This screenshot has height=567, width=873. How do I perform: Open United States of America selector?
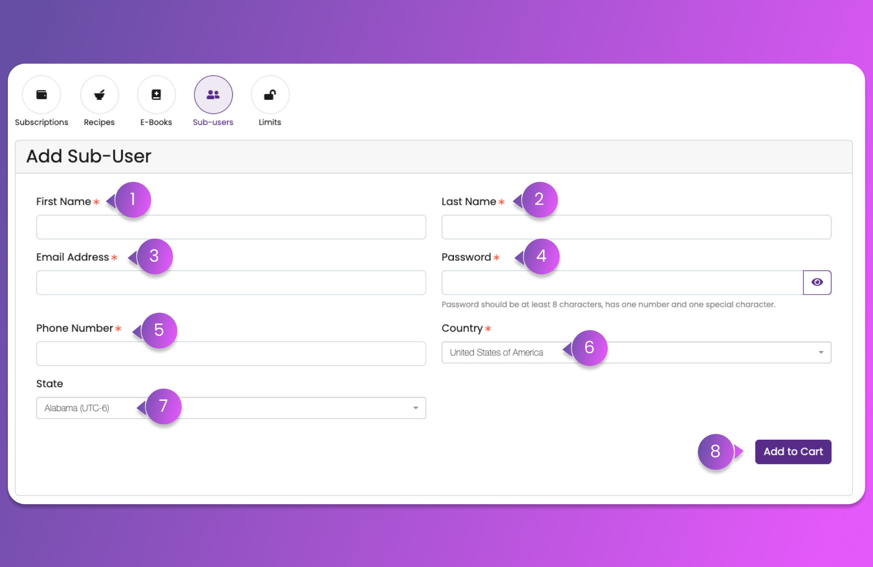tap(496, 352)
